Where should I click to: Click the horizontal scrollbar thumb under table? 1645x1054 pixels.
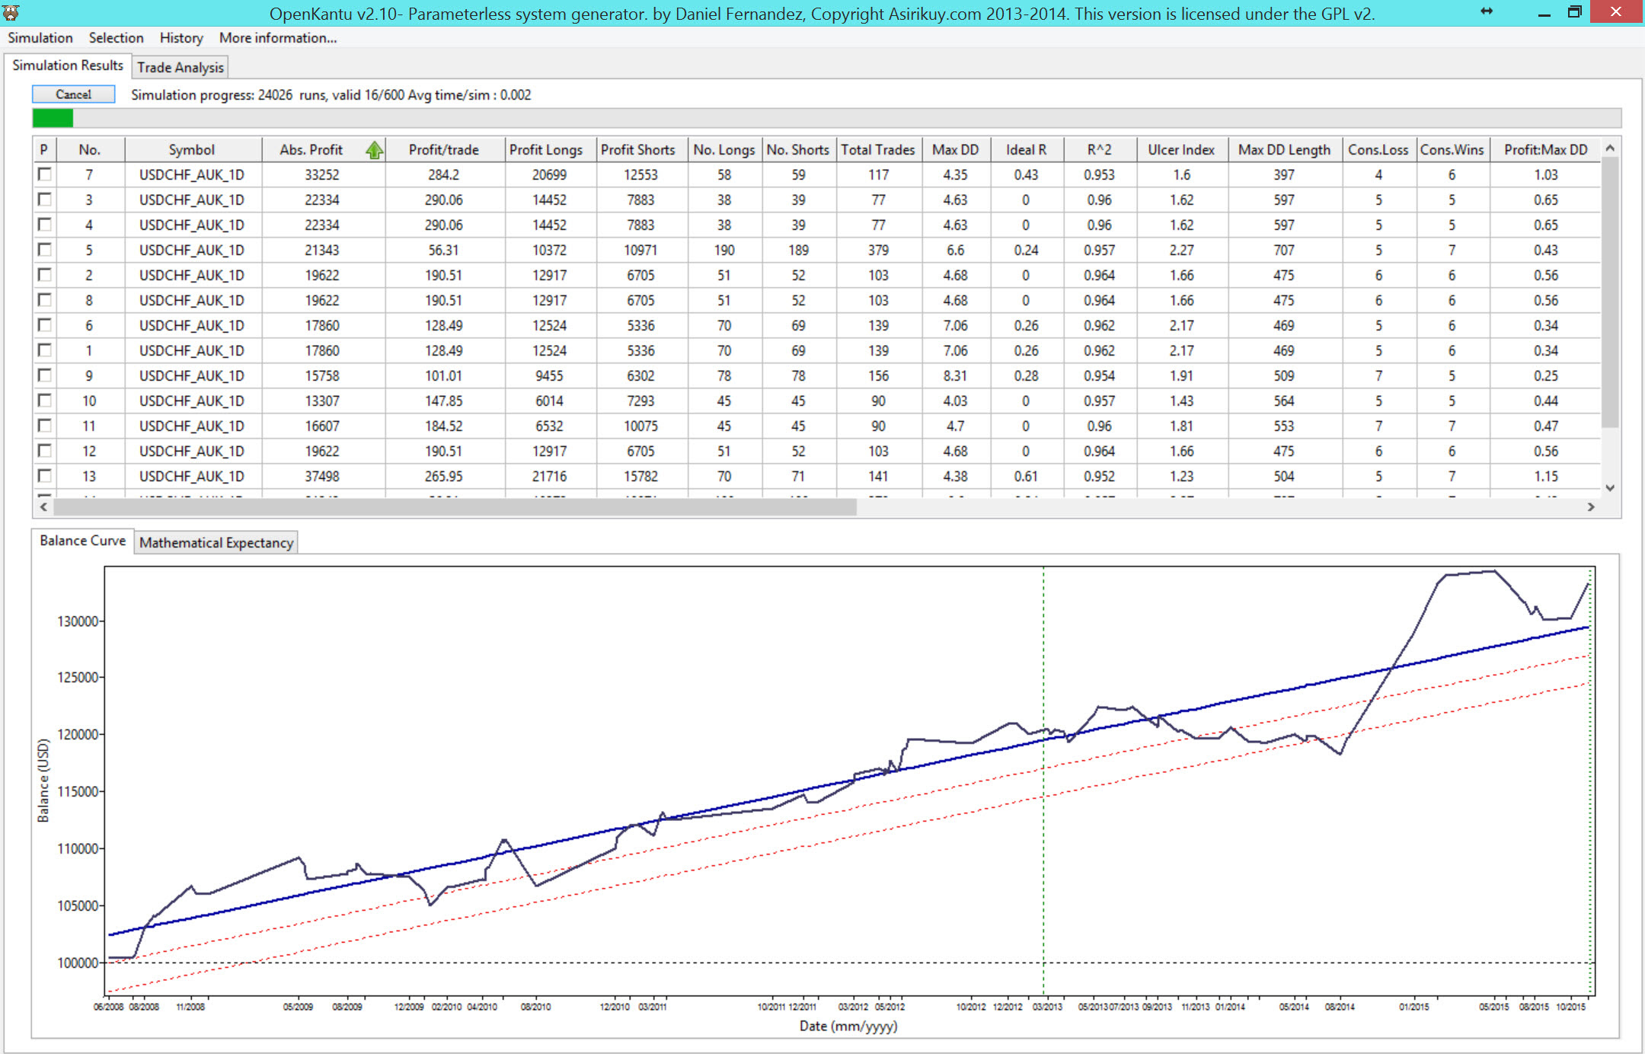[455, 507]
